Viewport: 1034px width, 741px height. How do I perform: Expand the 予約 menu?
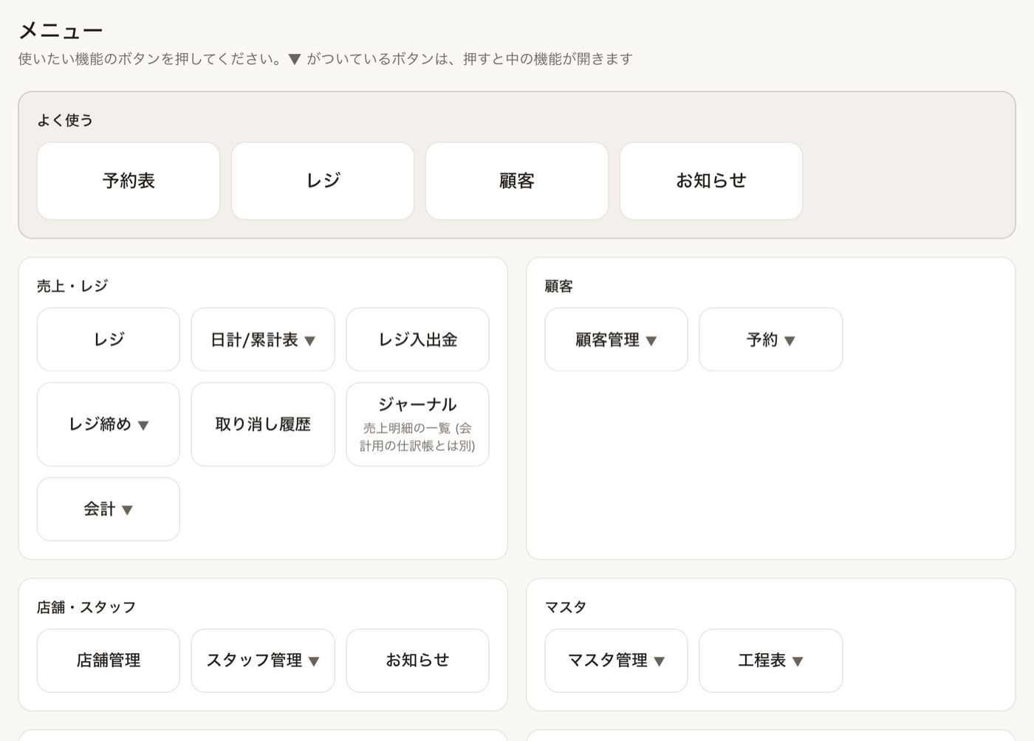770,340
